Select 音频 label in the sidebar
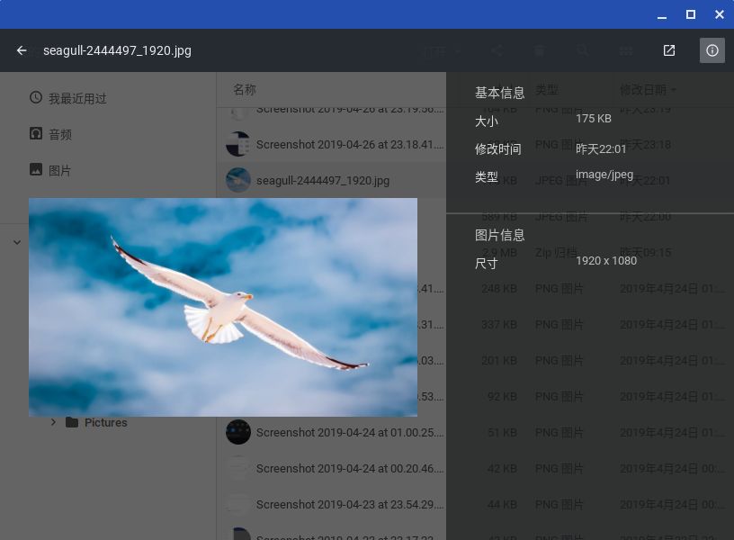734x540 pixels. click(x=60, y=134)
